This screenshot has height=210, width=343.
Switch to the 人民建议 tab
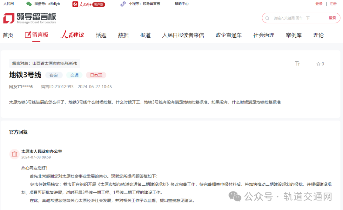(x=72, y=35)
